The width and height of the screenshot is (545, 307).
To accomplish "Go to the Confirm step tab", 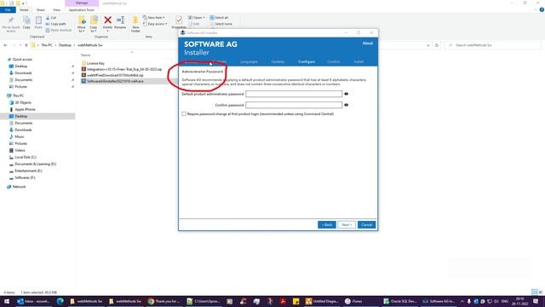I will (x=334, y=61).
